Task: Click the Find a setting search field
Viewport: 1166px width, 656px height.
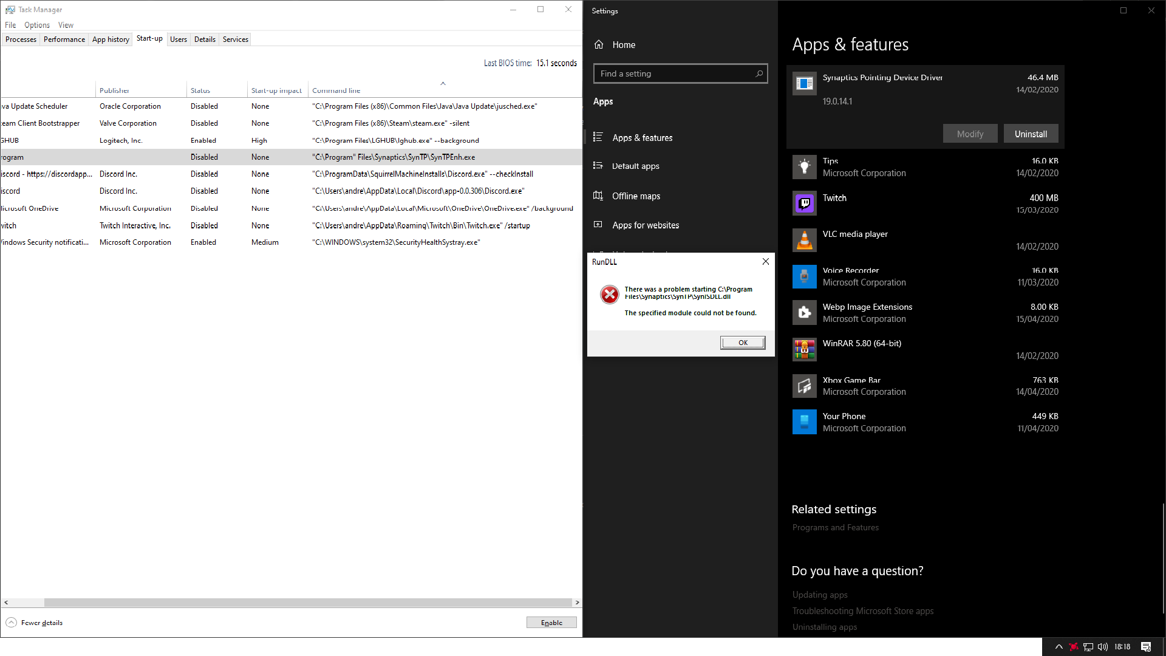Action: (680, 73)
